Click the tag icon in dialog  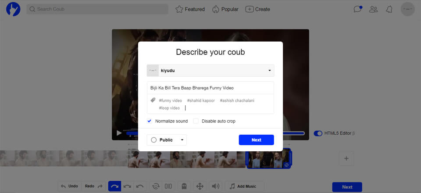[153, 100]
